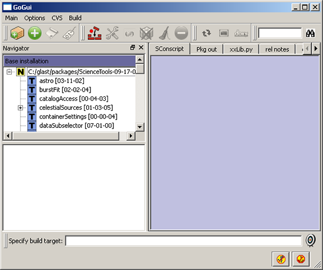Click the green plus add icon
Viewport: 323px width, 270px height.
click(35, 33)
